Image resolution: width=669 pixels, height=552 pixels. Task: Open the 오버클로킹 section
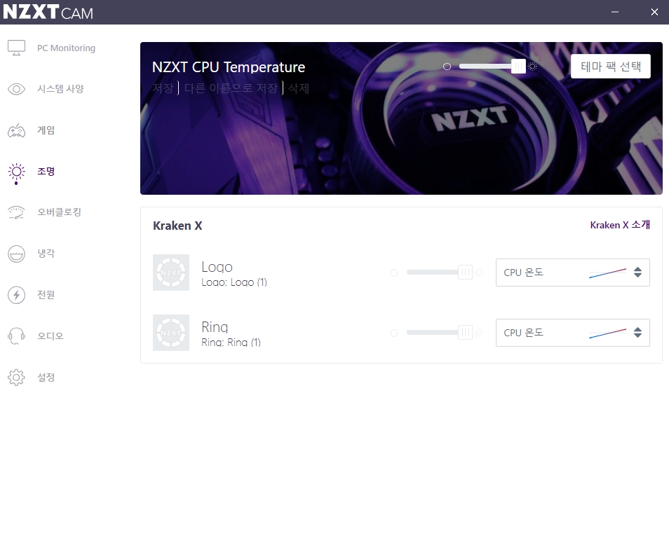[59, 212]
